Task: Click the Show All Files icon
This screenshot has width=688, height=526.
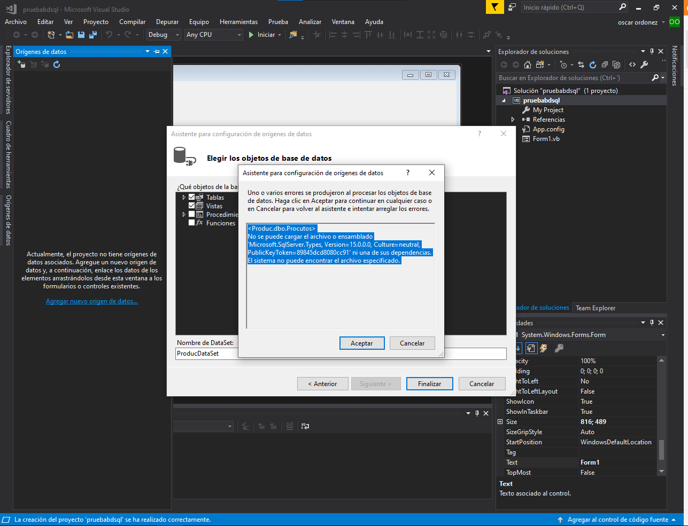Action: pos(616,65)
